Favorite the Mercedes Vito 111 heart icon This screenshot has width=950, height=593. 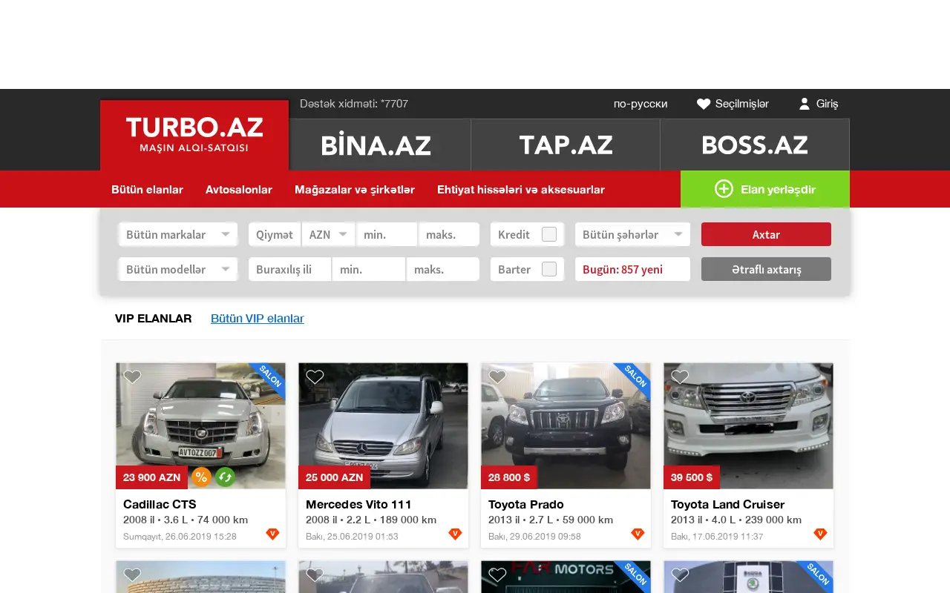point(315,377)
